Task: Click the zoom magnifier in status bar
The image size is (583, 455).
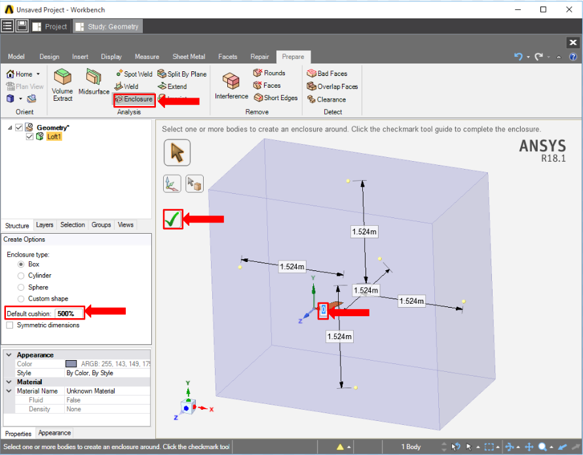Action: pos(542,446)
